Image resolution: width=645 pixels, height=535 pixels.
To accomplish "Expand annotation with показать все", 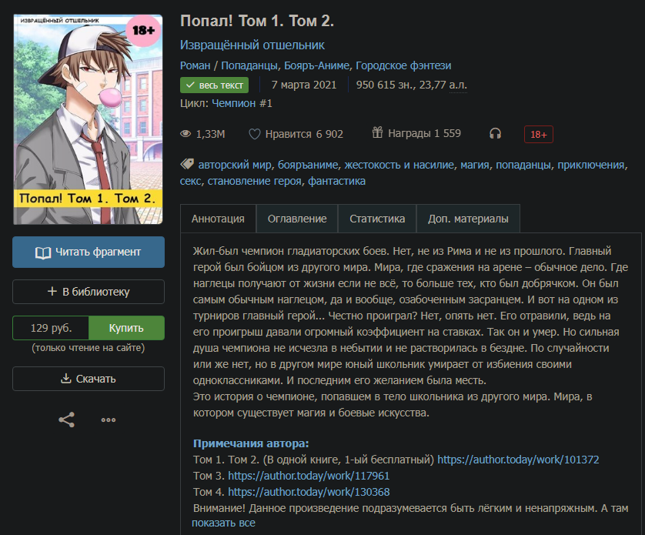I will click(223, 523).
